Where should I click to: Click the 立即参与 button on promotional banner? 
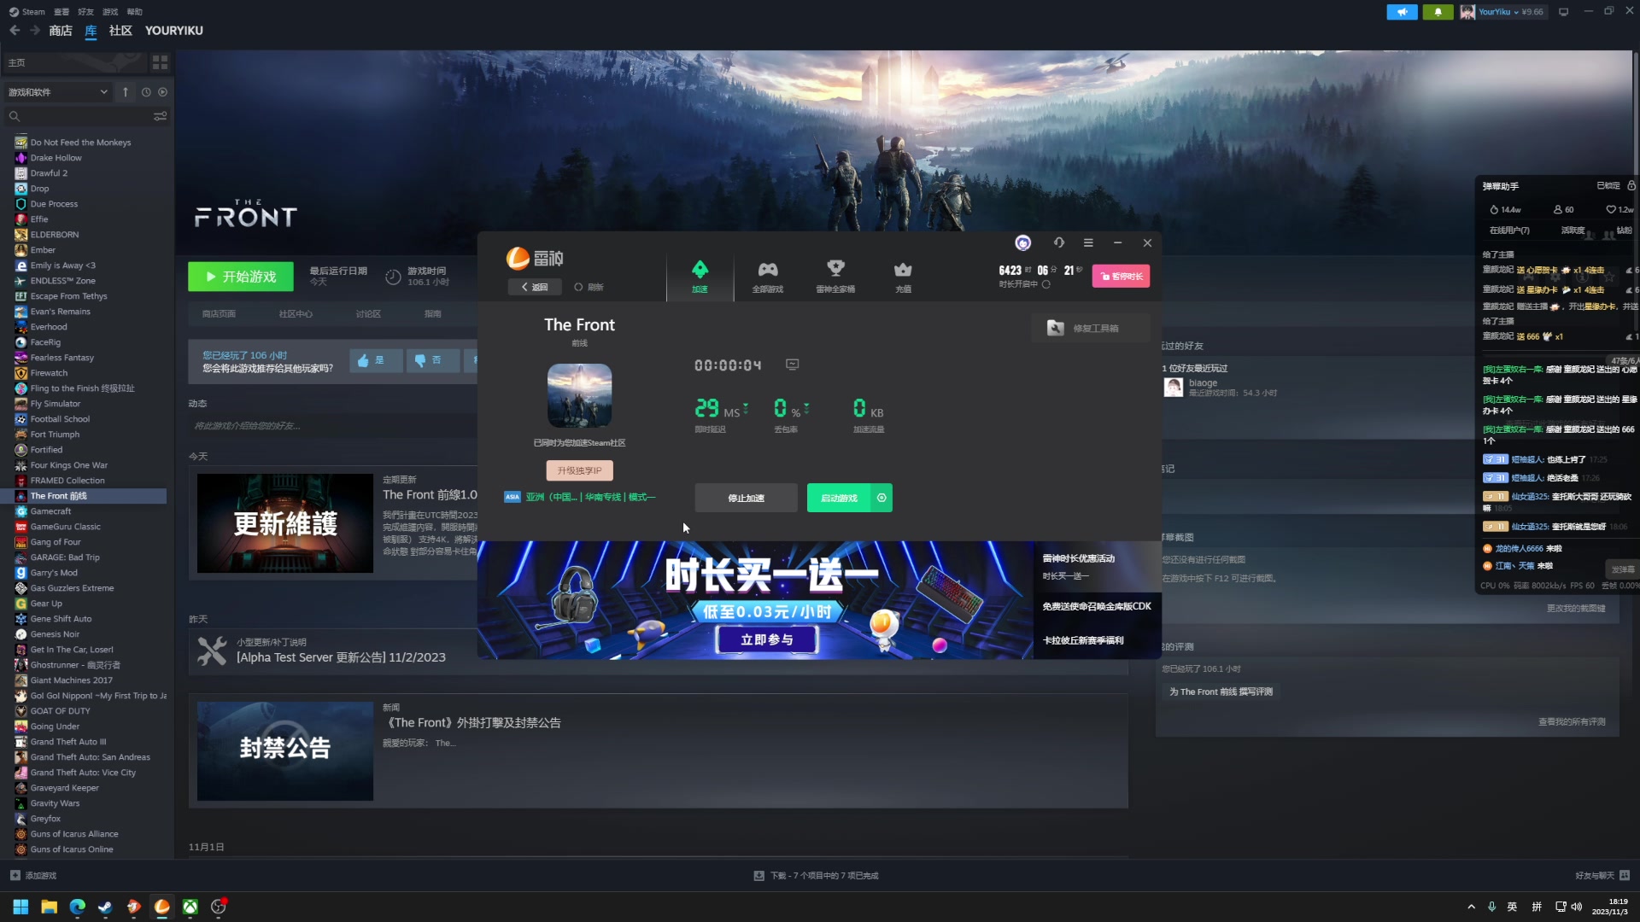click(x=766, y=639)
